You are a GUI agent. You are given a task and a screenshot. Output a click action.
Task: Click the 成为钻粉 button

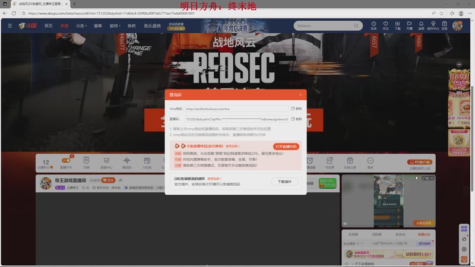pos(425,243)
